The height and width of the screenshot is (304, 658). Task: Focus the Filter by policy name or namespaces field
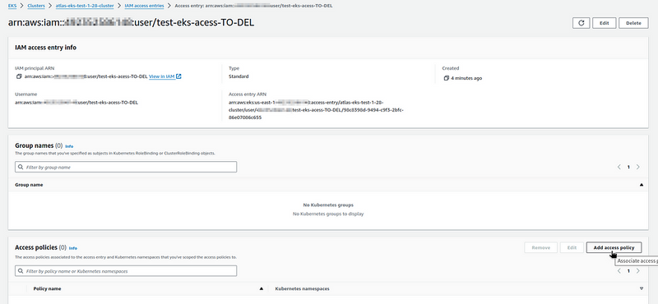[126, 271]
